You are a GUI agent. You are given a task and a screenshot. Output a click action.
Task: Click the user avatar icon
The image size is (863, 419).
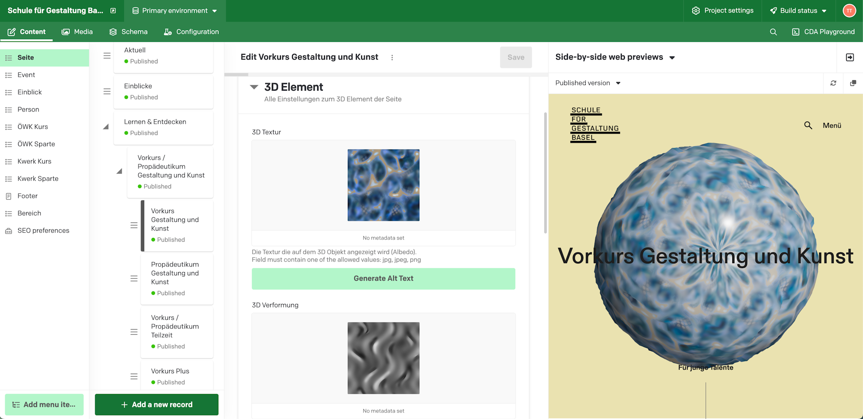(849, 11)
